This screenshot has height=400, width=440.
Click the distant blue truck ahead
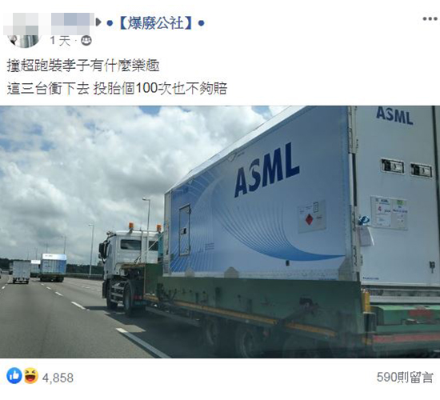click(x=53, y=267)
